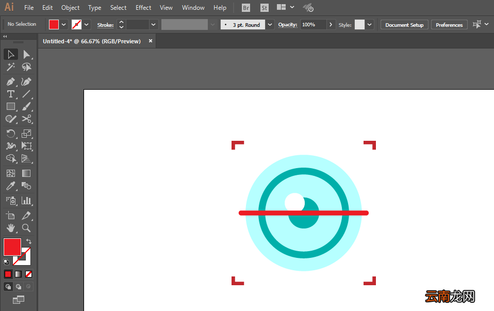Set paint mode to Gradient
Image resolution: width=494 pixels, height=311 pixels.
[x=18, y=274]
